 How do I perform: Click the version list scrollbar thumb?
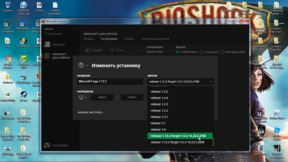coord(213,142)
